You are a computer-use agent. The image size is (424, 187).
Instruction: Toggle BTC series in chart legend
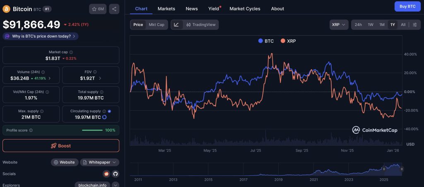265,41
